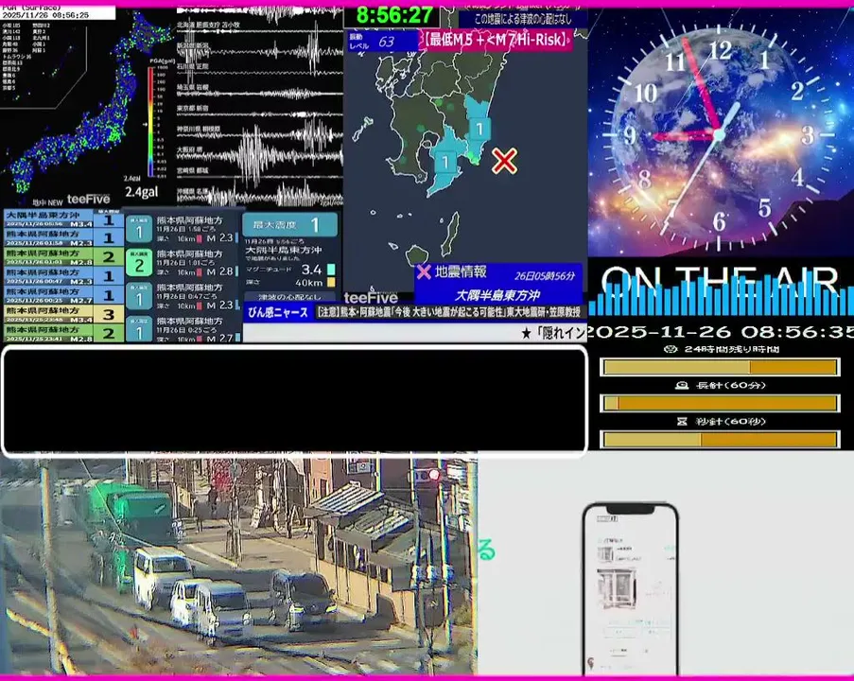This screenshot has width=854, height=681.
Task: Click the 2025-11-26 08:56:35 date display
Action: click(x=721, y=332)
